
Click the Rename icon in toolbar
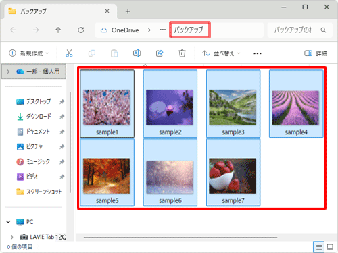(x=137, y=53)
